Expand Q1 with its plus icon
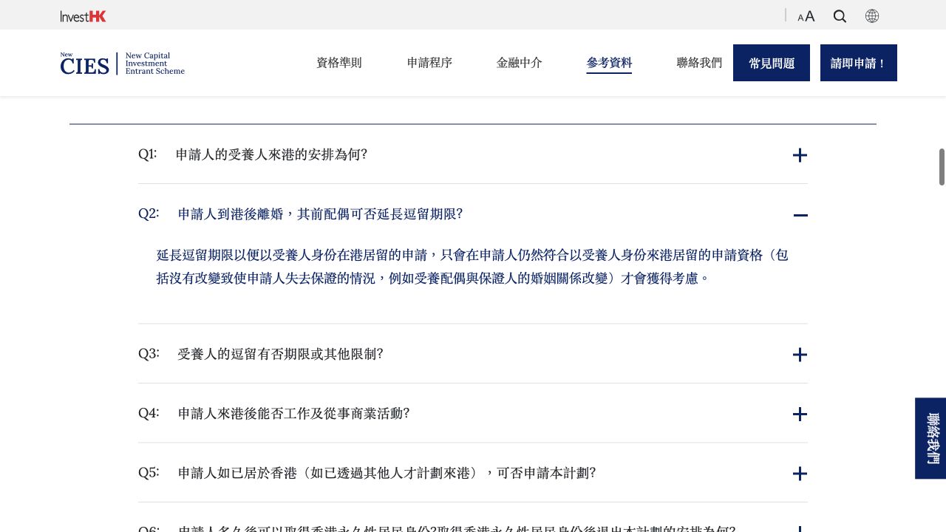946x532 pixels. [800, 155]
